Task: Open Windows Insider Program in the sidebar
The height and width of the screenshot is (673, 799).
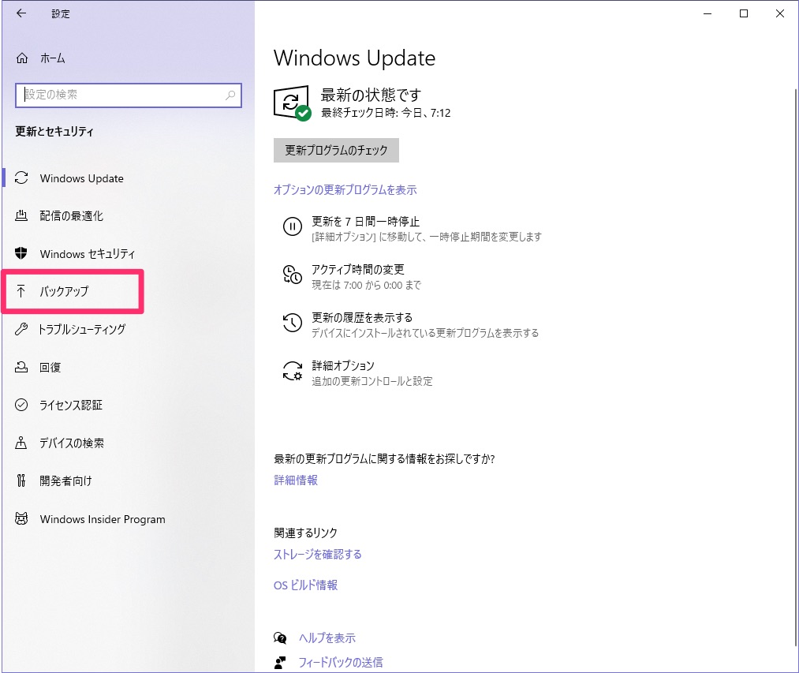Action: click(x=103, y=519)
